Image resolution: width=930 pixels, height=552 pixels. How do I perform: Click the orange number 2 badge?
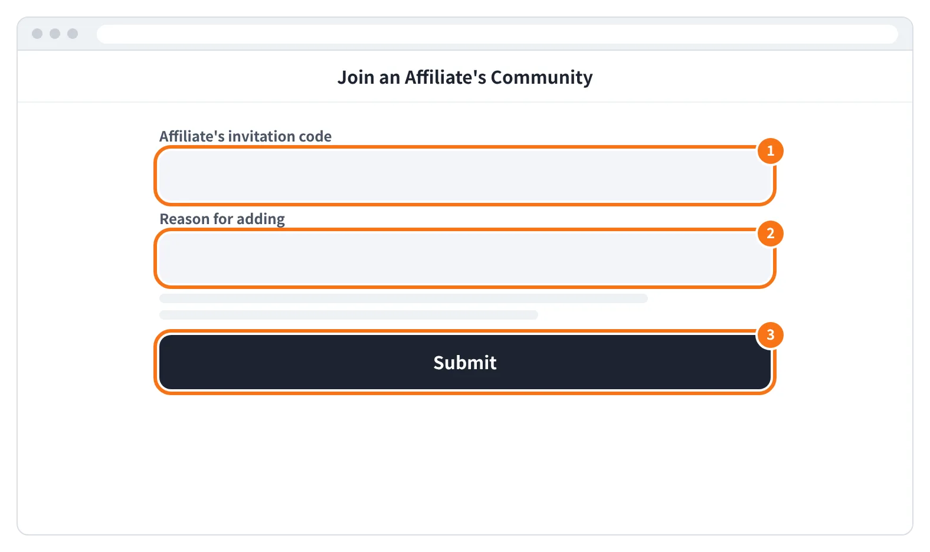pyautogui.click(x=770, y=234)
